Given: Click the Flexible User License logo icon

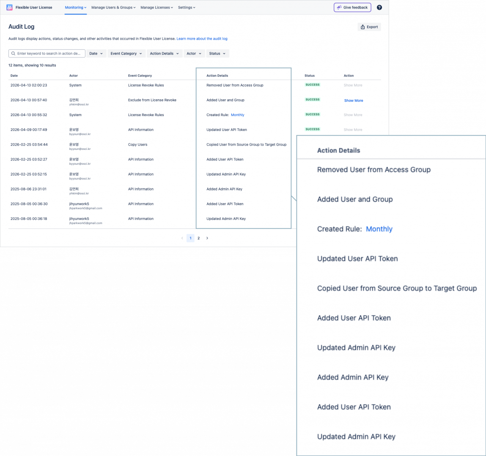Looking at the screenshot, I should pyautogui.click(x=9, y=8).
